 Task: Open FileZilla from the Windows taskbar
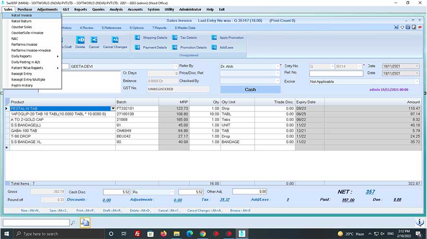(137, 234)
